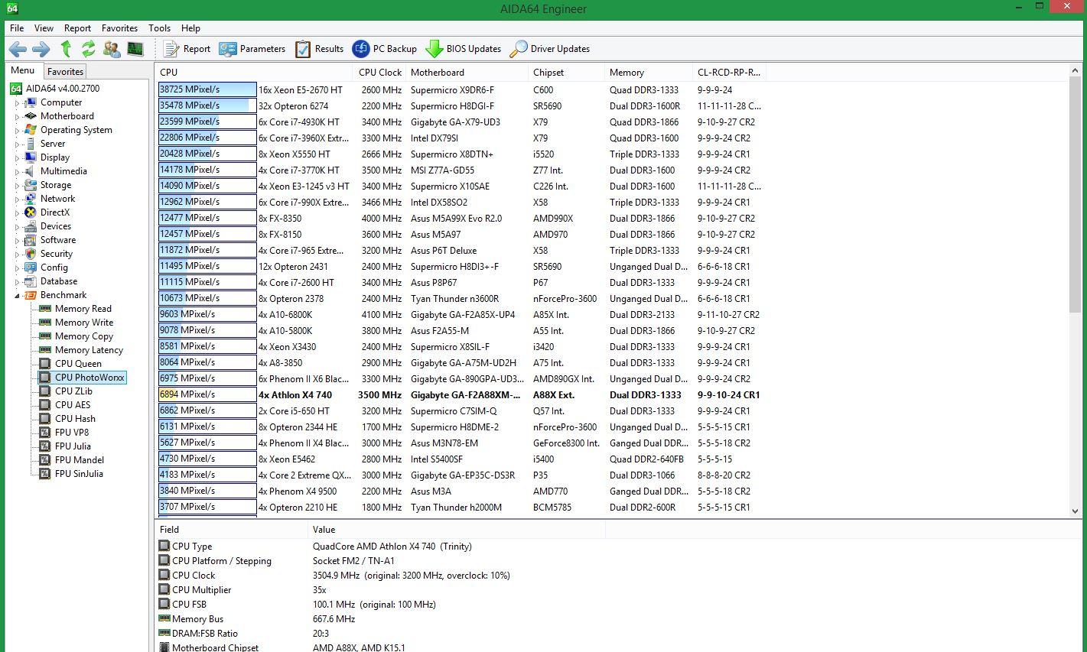Expand the Motherboard tree node
1087x652 pixels.
(x=18, y=116)
